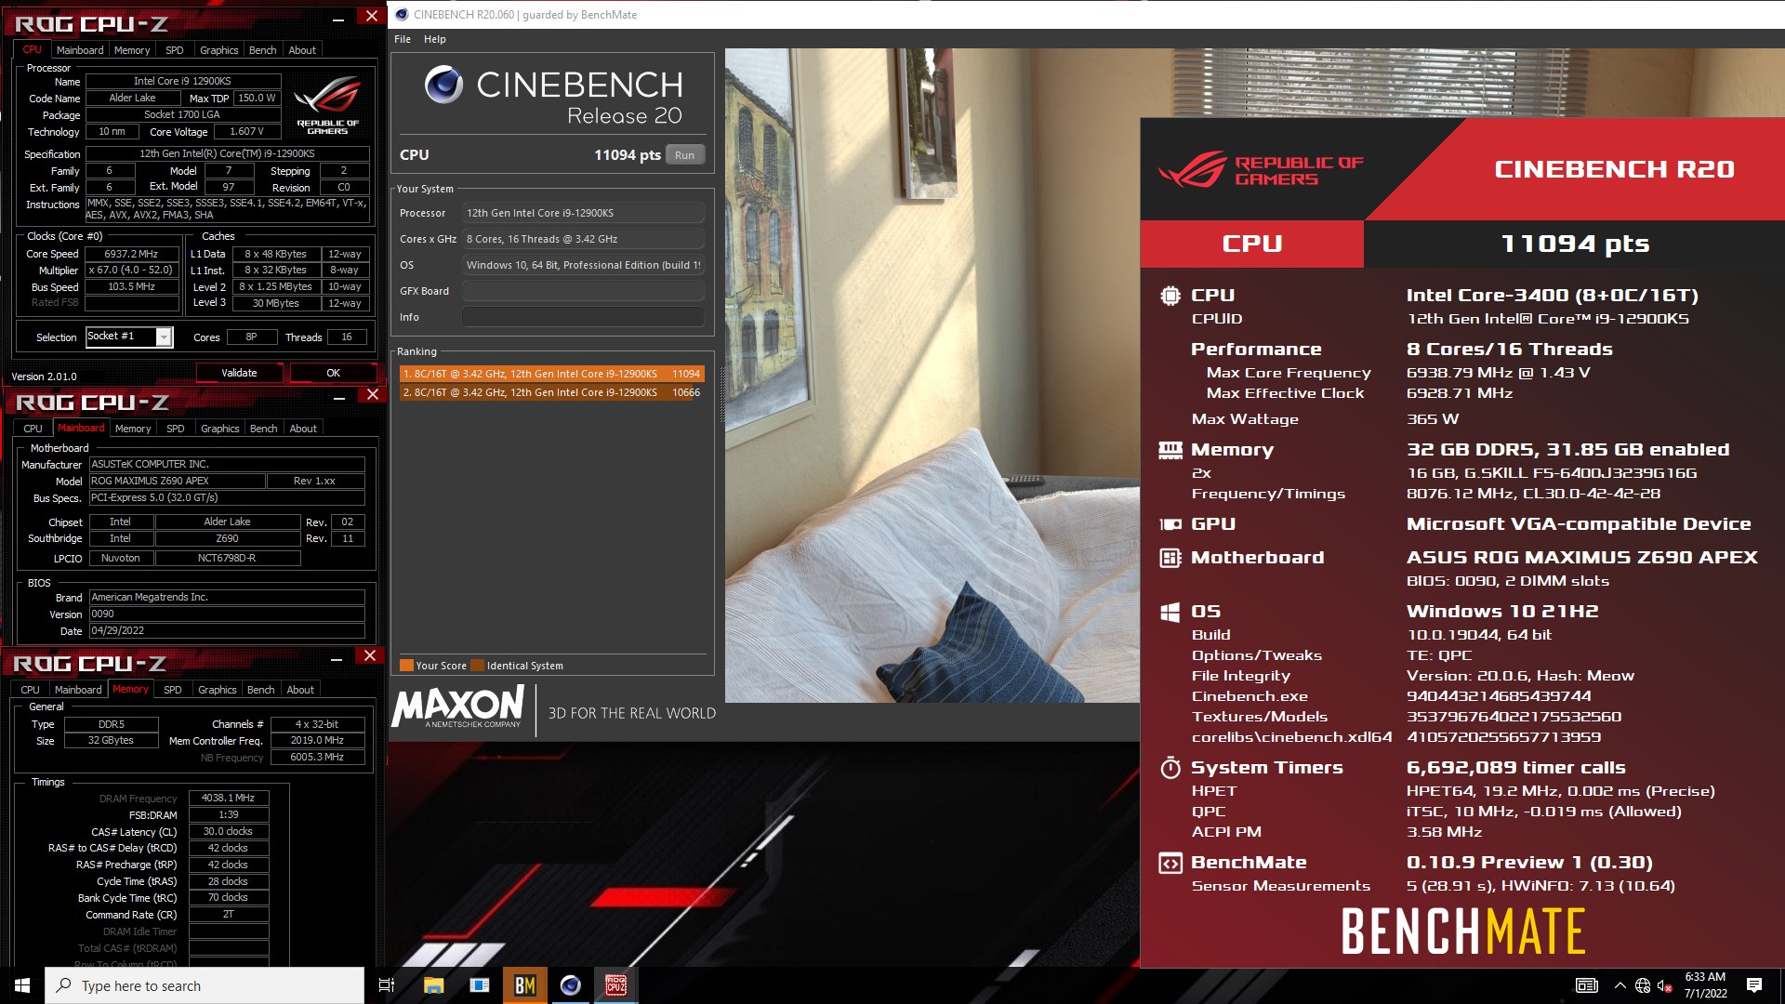Screen dimensions: 1785x1004
Task: Switch to CPU tab in middle CPU-Z window
Action: pyautogui.click(x=33, y=429)
